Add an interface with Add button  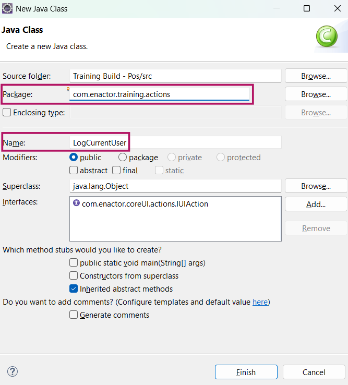316,204
